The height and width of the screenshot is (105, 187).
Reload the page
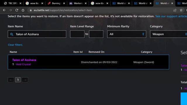(17, 10)
